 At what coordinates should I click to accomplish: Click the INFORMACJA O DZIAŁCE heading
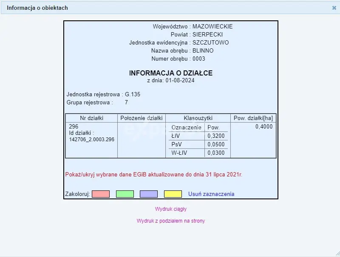click(171, 73)
